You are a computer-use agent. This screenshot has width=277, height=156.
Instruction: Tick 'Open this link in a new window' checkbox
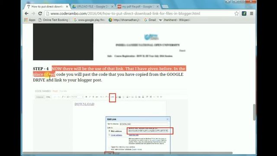click(110, 147)
